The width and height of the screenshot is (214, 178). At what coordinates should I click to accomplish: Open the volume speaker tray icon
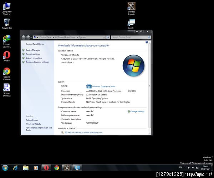(x=189, y=168)
